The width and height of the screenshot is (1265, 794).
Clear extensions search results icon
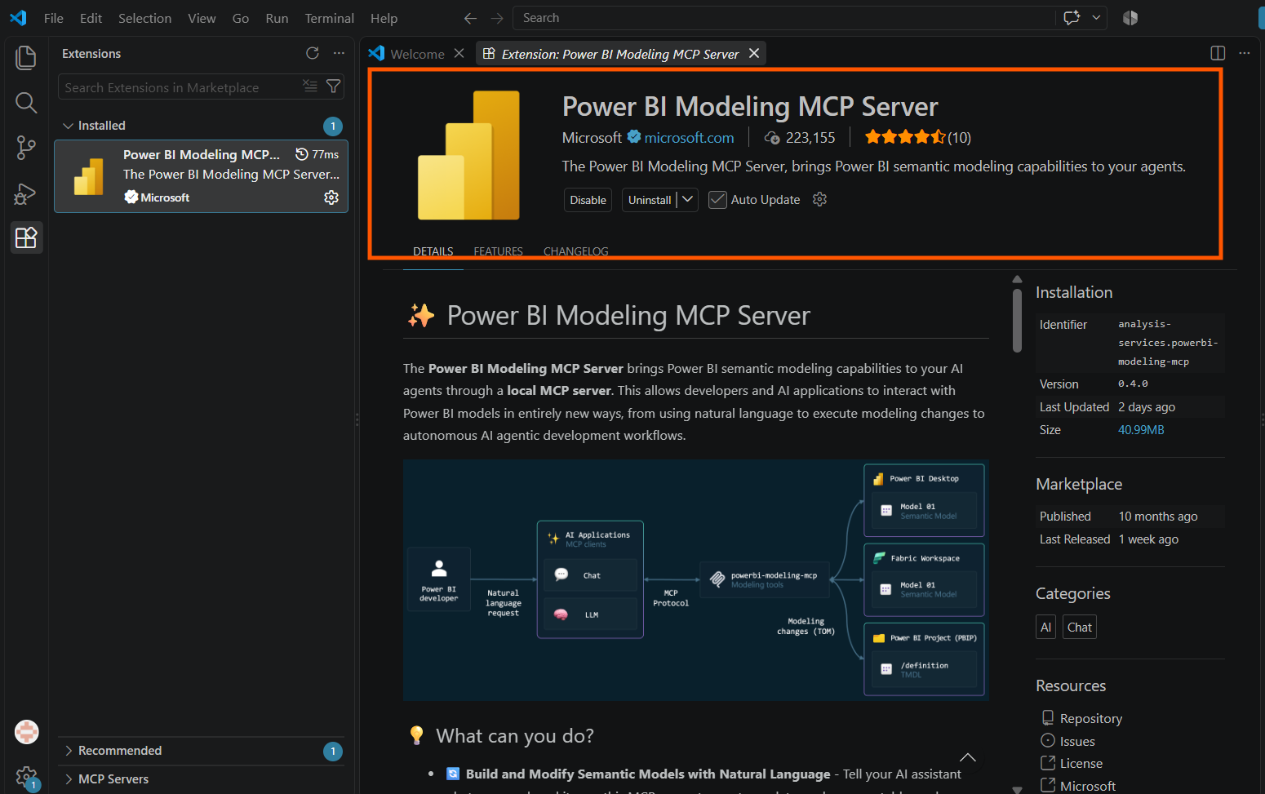[x=310, y=86]
